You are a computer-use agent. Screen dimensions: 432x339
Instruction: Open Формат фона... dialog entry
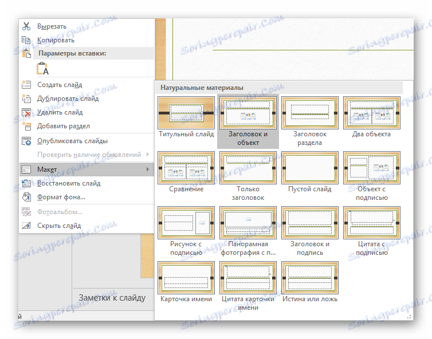87,197
